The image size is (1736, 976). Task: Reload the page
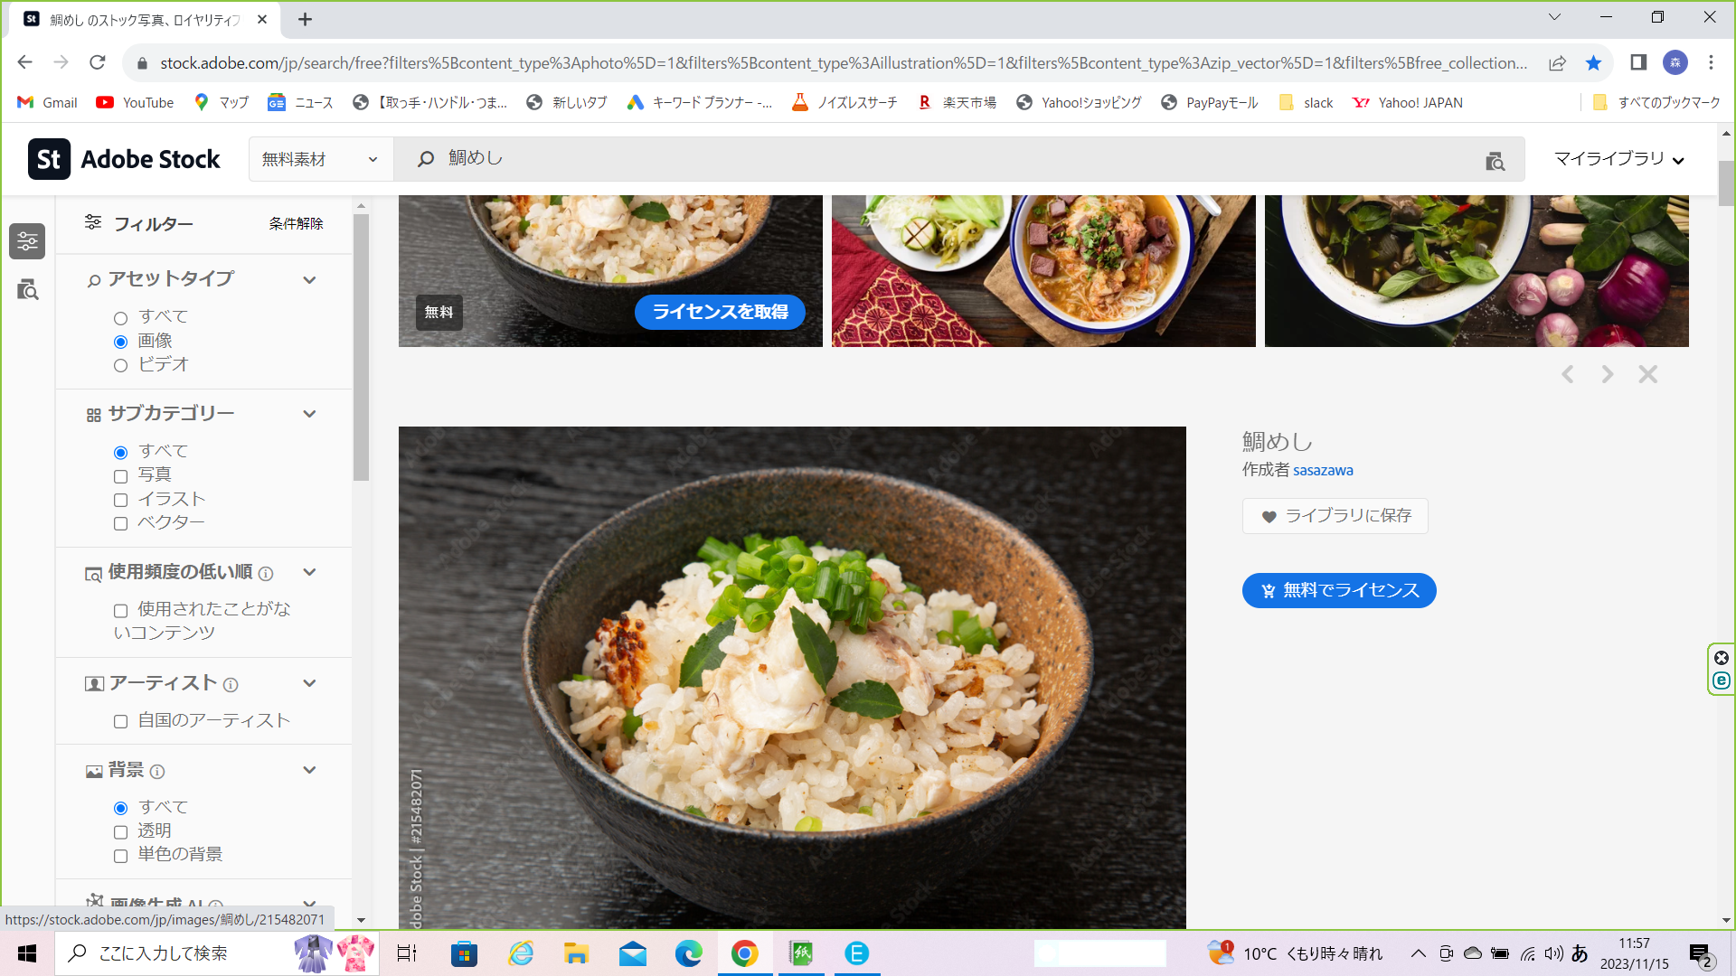point(98,62)
